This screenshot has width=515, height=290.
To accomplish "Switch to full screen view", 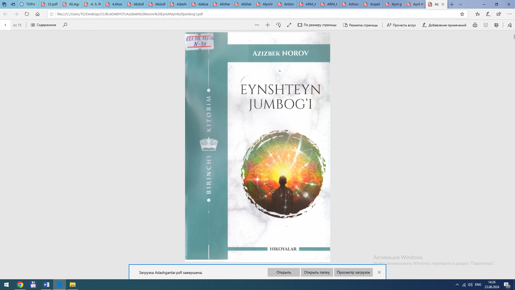I will click(289, 25).
